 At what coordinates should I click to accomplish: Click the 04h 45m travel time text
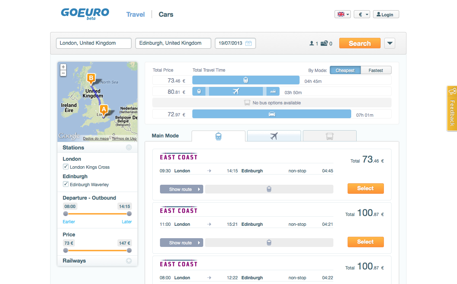[313, 81]
